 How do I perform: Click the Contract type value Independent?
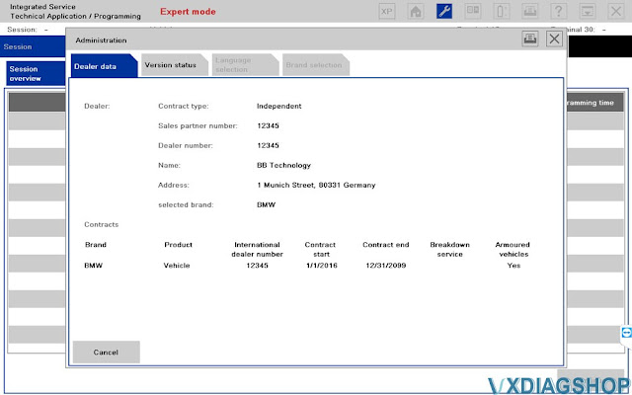pyautogui.click(x=278, y=106)
